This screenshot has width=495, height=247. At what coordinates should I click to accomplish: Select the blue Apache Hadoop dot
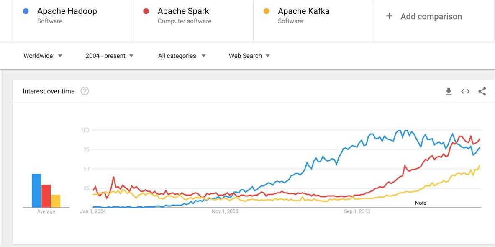26,11
